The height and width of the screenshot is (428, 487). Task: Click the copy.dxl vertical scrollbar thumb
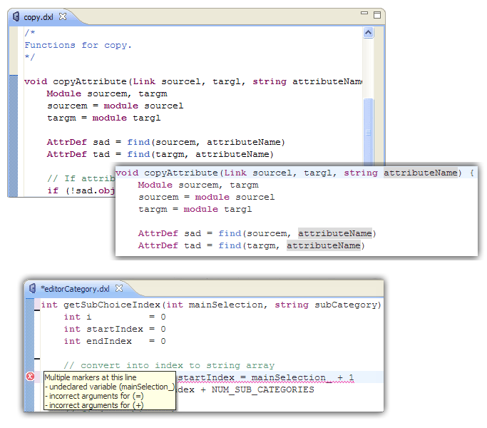[x=369, y=132]
